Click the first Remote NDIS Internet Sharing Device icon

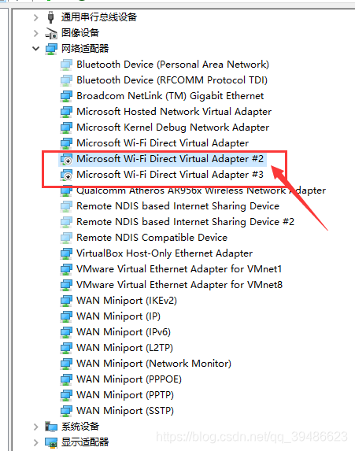pyautogui.click(x=66, y=206)
